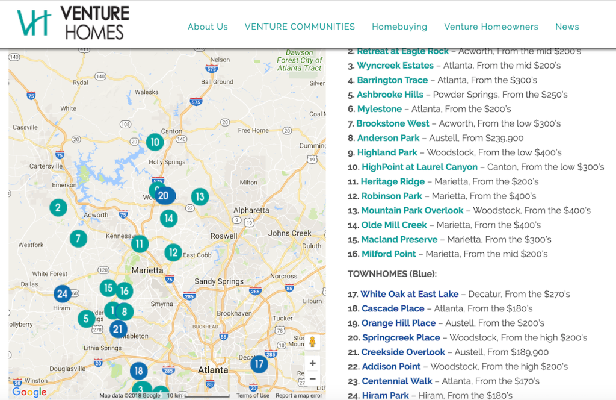Click blue townhome marker number 24
This screenshot has width=616, height=400.
pos(62,294)
